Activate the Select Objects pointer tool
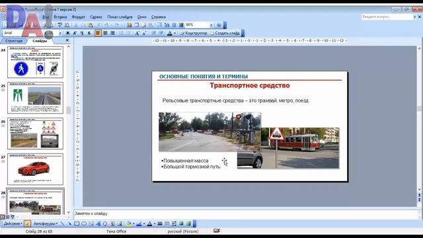The image size is (423, 238). click(x=27, y=223)
